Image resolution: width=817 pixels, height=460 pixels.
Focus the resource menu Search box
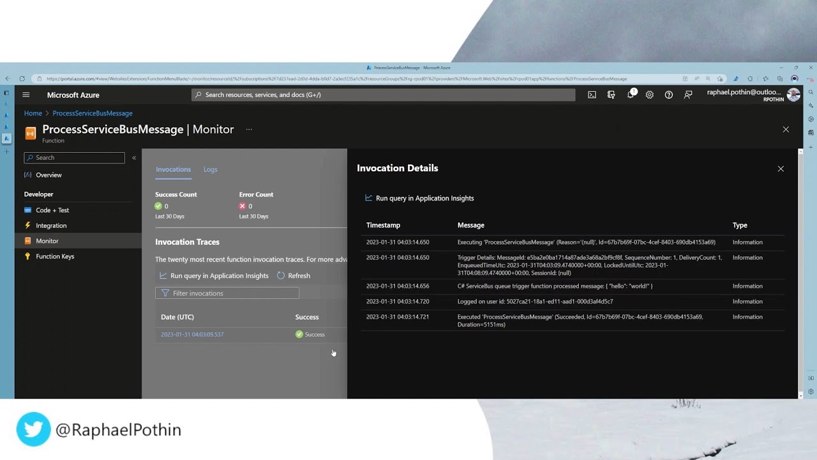[74, 158]
